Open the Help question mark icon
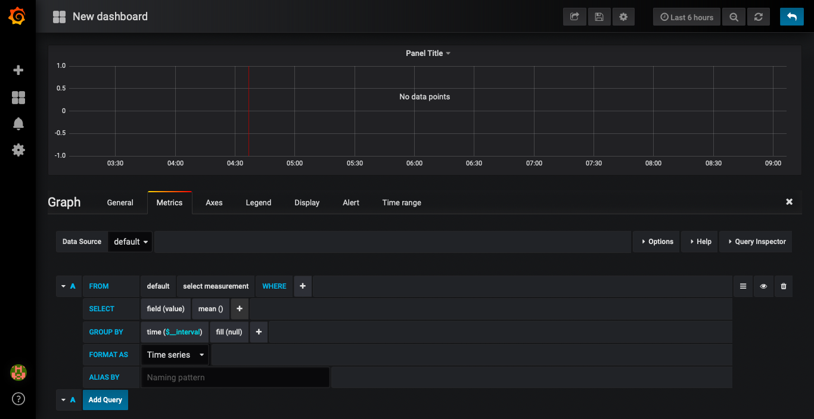Screen dimensions: 814x419 click(x=18, y=399)
